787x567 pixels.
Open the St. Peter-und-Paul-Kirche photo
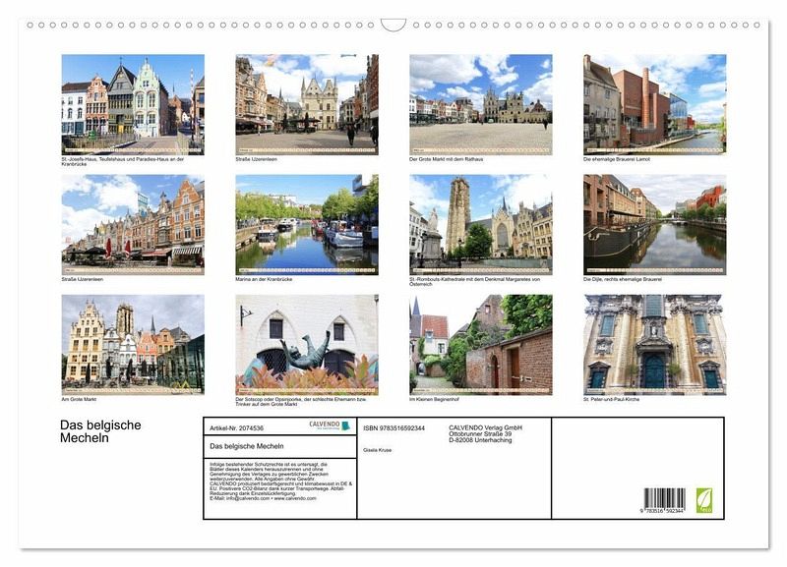click(x=654, y=345)
